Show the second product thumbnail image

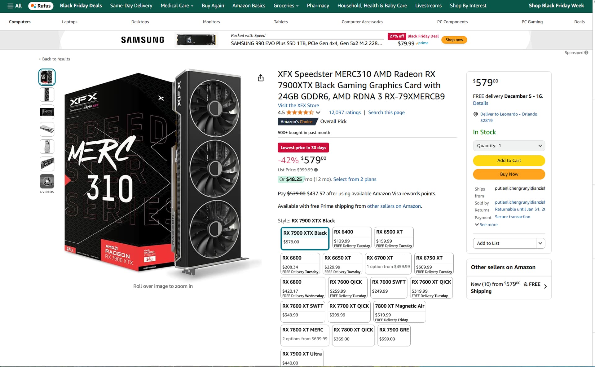(x=47, y=95)
